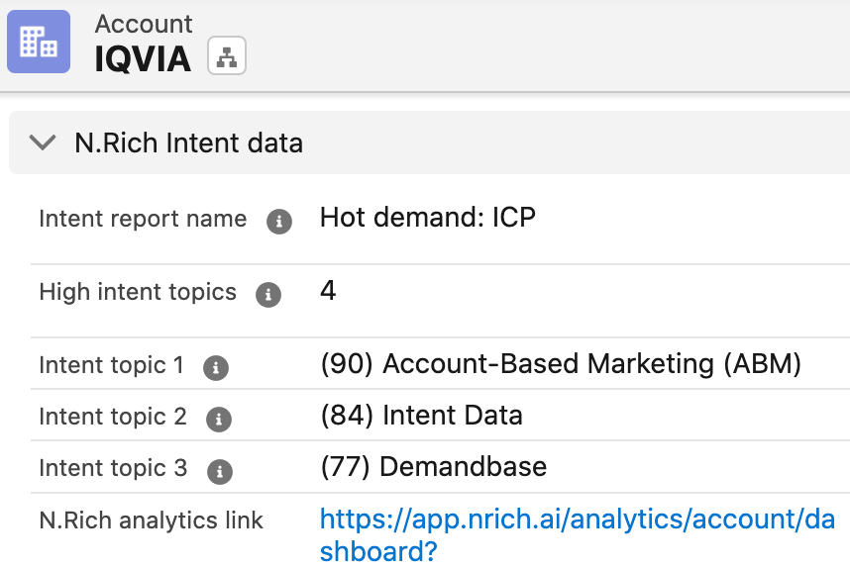Click the High intent topics label

(x=138, y=292)
